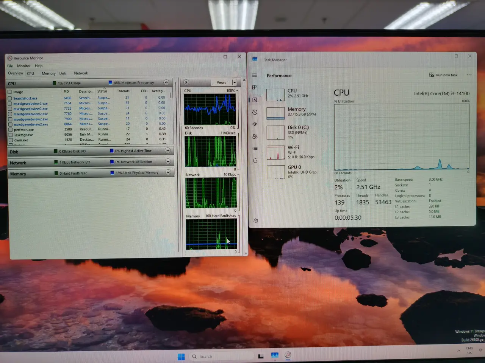Open the File menu in Resource Monitor
Screen dimensions: 485x363
coord(10,66)
